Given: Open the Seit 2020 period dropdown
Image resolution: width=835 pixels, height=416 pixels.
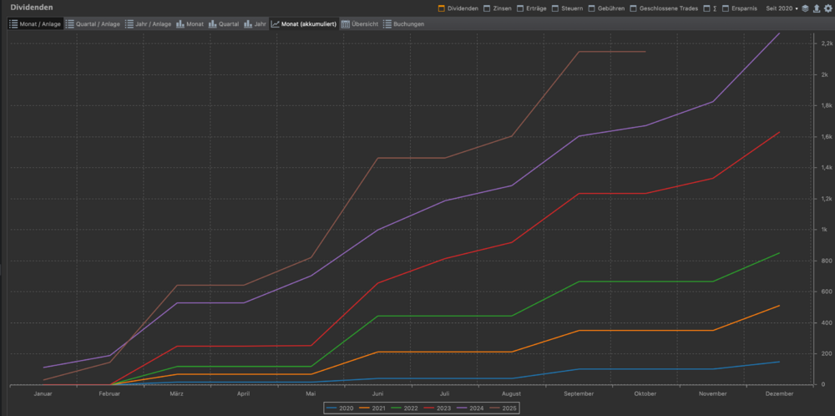Looking at the screenshot, I should pos(782,8).
